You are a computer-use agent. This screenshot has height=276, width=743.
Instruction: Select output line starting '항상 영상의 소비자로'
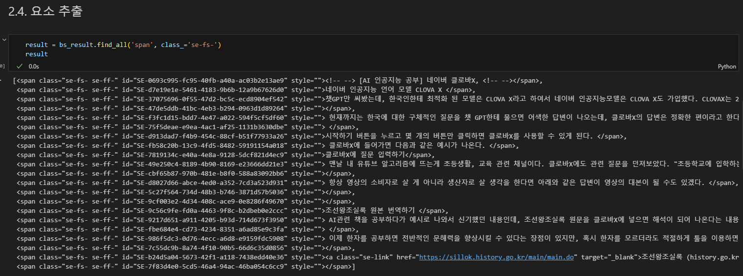[x=378, y=183]
